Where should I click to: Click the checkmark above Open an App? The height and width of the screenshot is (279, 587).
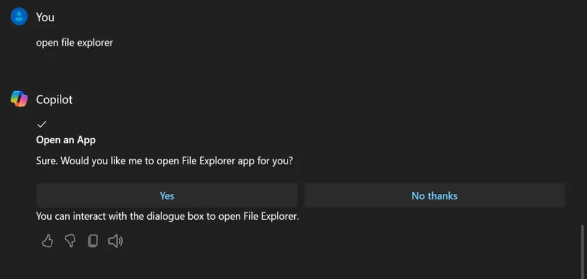click(x=42, y=124)
